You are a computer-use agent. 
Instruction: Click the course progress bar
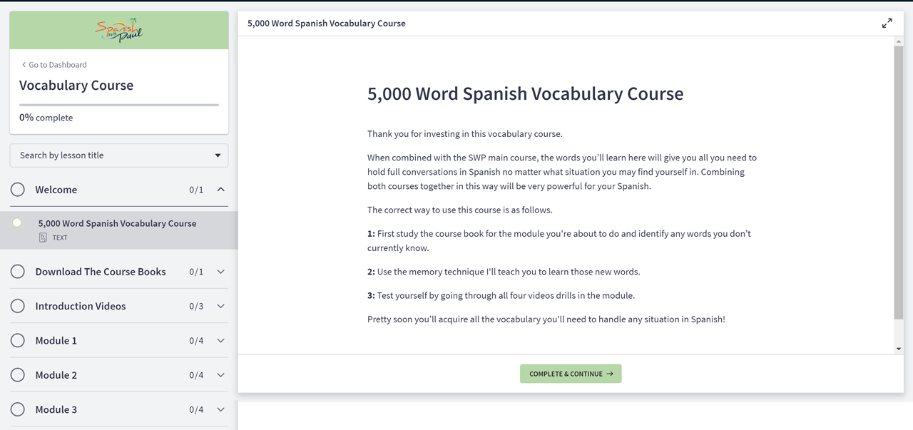119,105
